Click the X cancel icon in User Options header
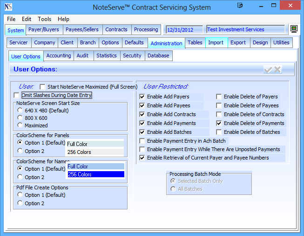 (x=278, y=69)
